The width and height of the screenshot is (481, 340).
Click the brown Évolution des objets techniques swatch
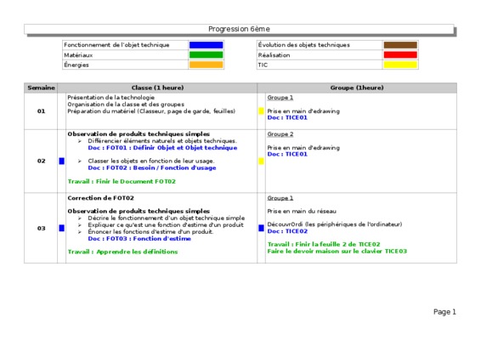click(x=400, y=45)
